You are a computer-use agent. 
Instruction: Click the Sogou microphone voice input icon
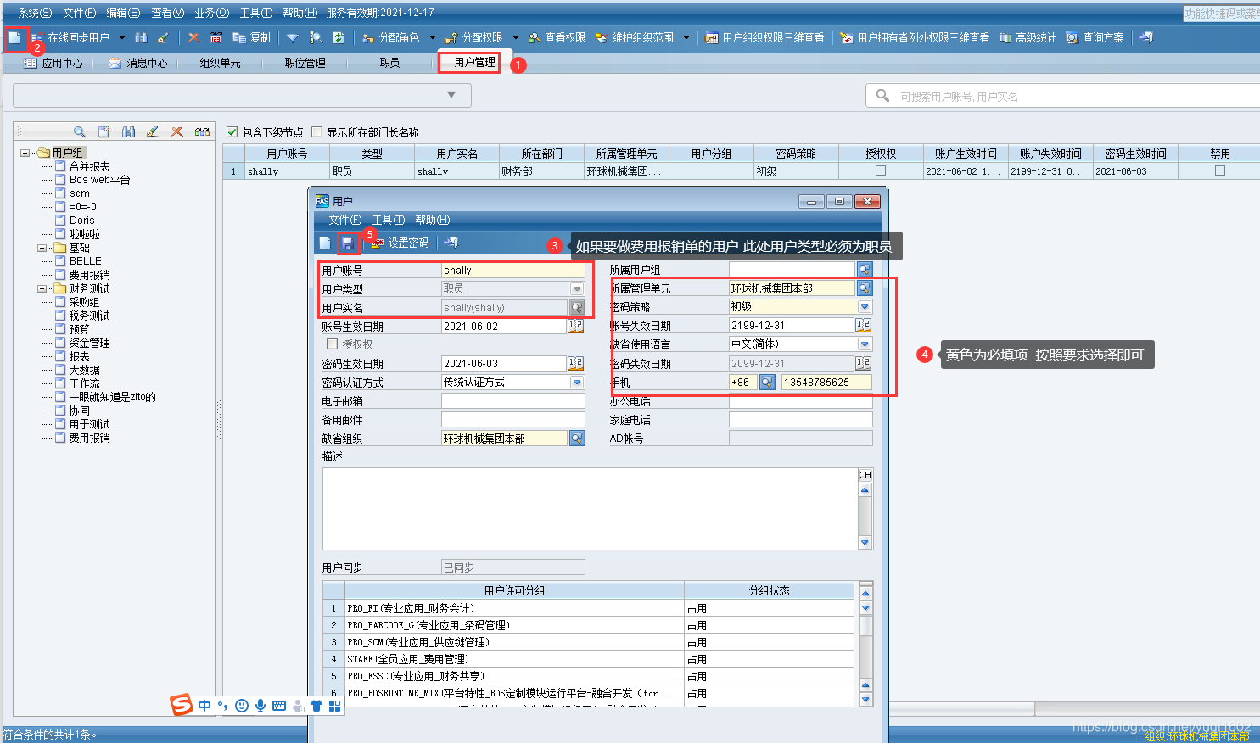click(260, 706)
